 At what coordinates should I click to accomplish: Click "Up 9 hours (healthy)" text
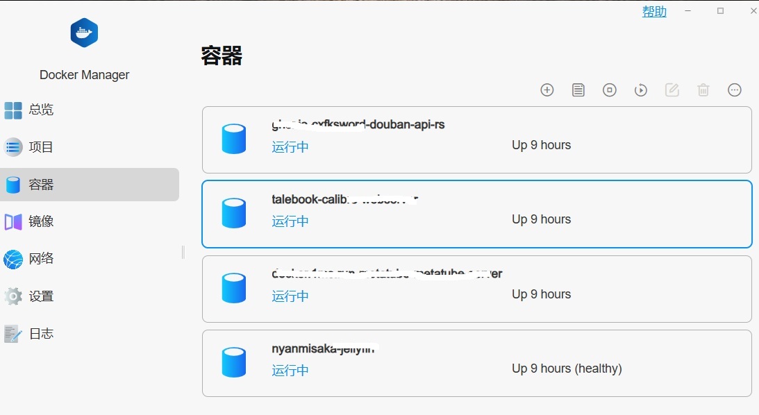pyautogui.click(x=567, y=369)
